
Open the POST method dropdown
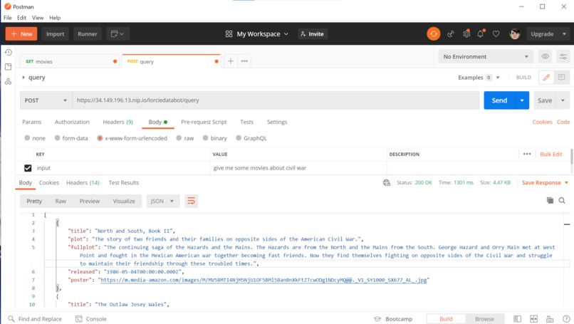[x=46, y=100]
